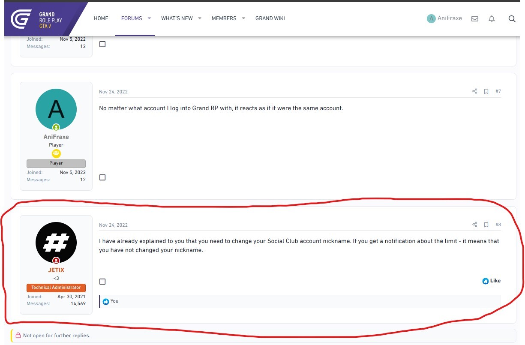Tick the select checkbox on post #7
This screenshot has height=345, width=525.
pyautogui.click(x=102, y=177)
